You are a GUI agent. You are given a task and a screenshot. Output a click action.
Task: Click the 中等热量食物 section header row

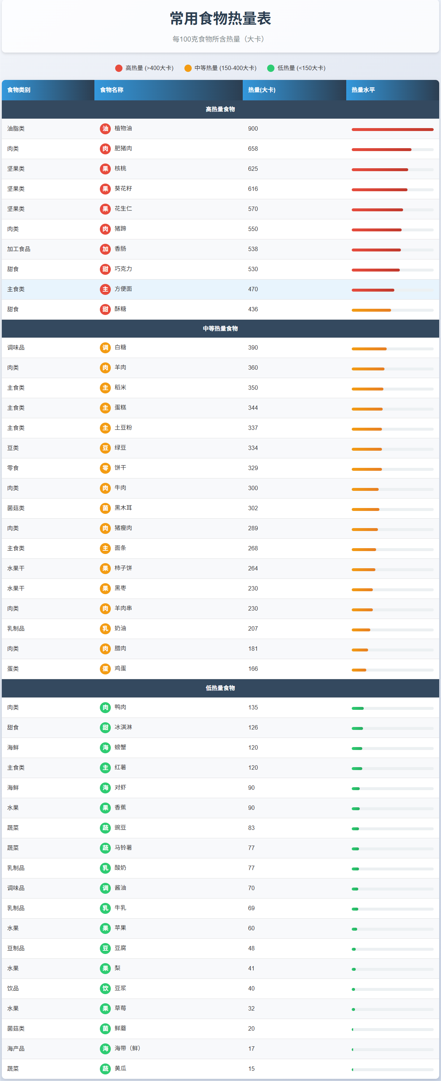pyautogui.click(x=220, y=329)
